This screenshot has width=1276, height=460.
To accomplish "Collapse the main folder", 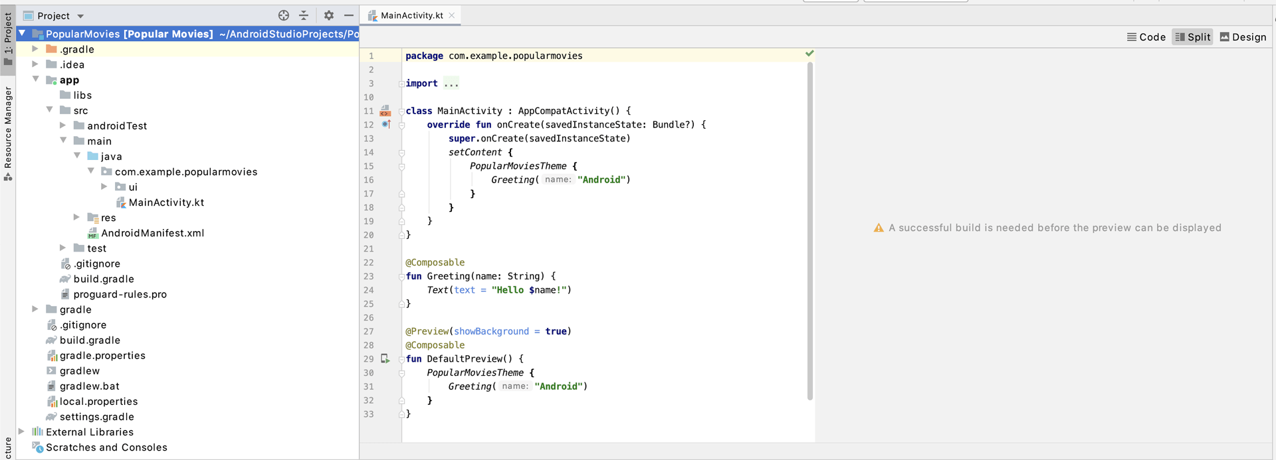I will [x=63, y=140].
